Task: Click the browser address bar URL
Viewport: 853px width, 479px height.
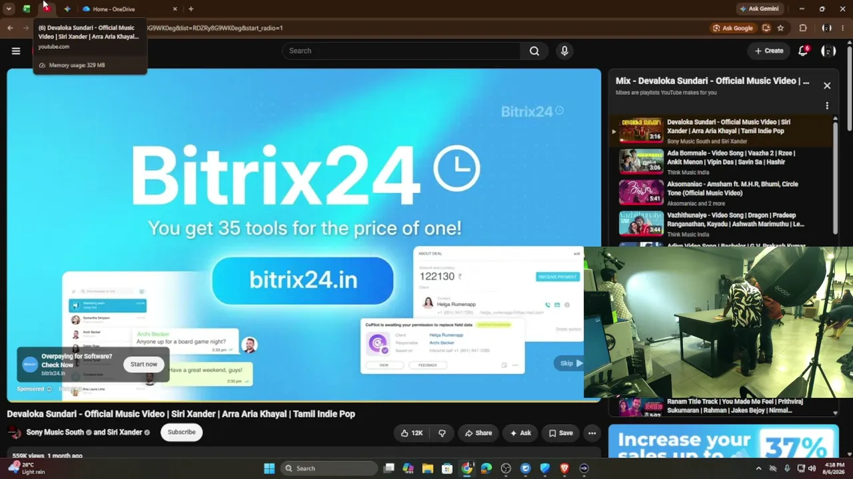Action: 215,28
